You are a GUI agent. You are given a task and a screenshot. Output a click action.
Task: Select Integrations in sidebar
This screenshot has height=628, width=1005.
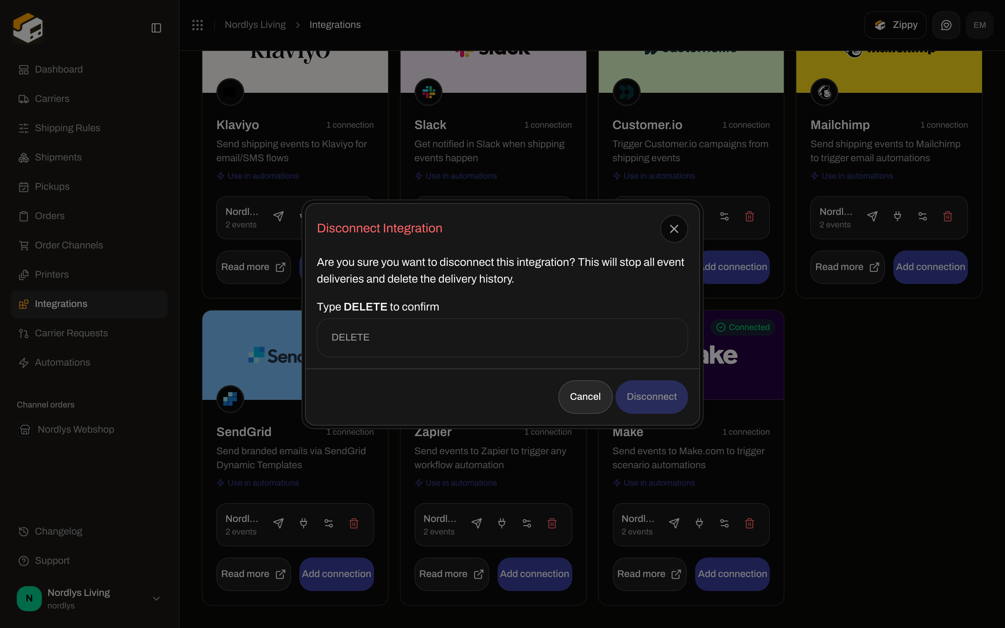pyautogui.click(x=89, y=304)
